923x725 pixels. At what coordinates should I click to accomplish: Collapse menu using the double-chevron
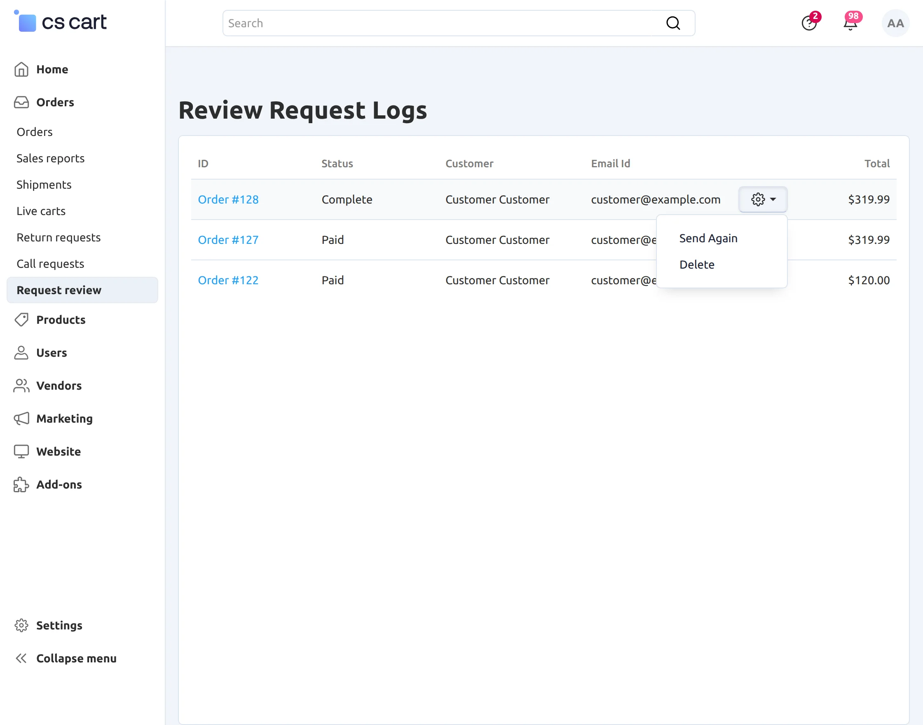click(21, 658)
